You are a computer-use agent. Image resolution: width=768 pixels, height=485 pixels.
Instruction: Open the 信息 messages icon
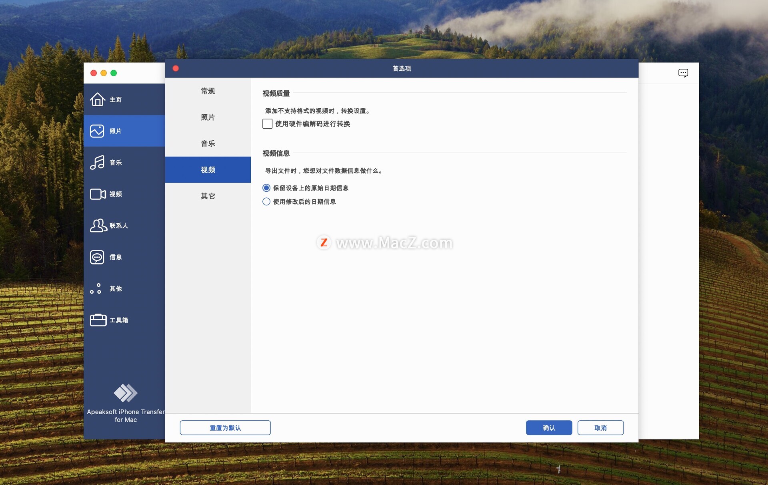click(x=97, y=257)
